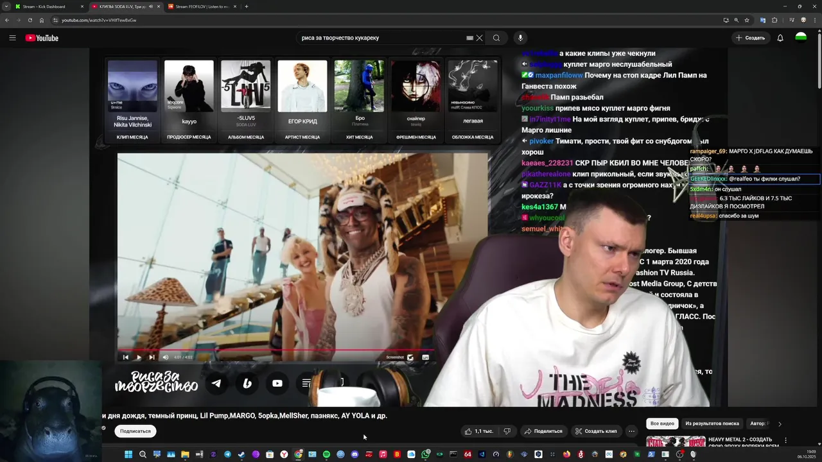This screenshot has height=462, width=822.
Task: Click the browser address bar URL
Action: point(99,20)
